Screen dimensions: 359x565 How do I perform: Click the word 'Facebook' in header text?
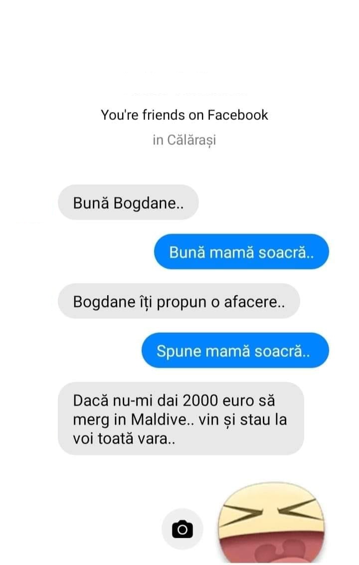238,115
